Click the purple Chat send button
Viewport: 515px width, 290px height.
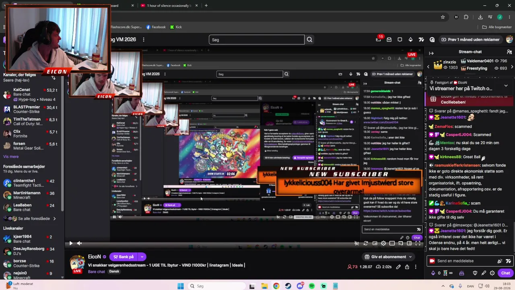[506, 273]
